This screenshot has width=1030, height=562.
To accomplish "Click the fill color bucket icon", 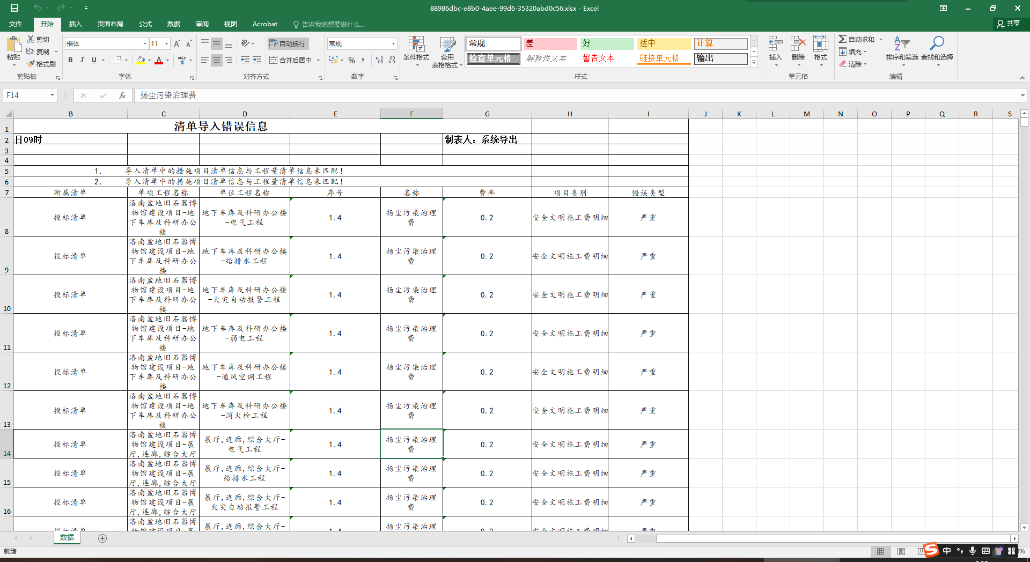I will click(141, 60).
